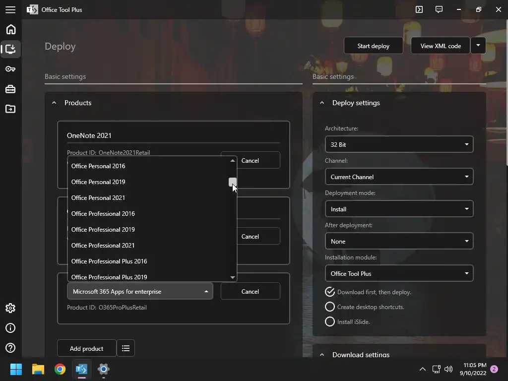
Task: Click the Start deploy button
Action: (x=373, y=46)
